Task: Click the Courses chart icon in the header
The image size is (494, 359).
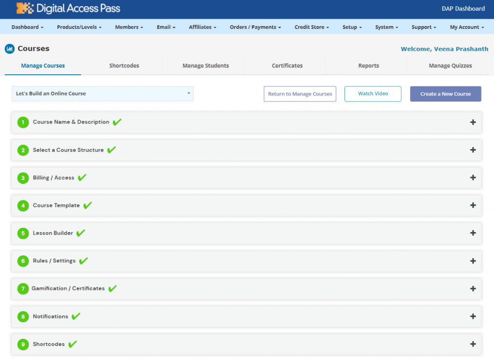Action: [10, 48]
